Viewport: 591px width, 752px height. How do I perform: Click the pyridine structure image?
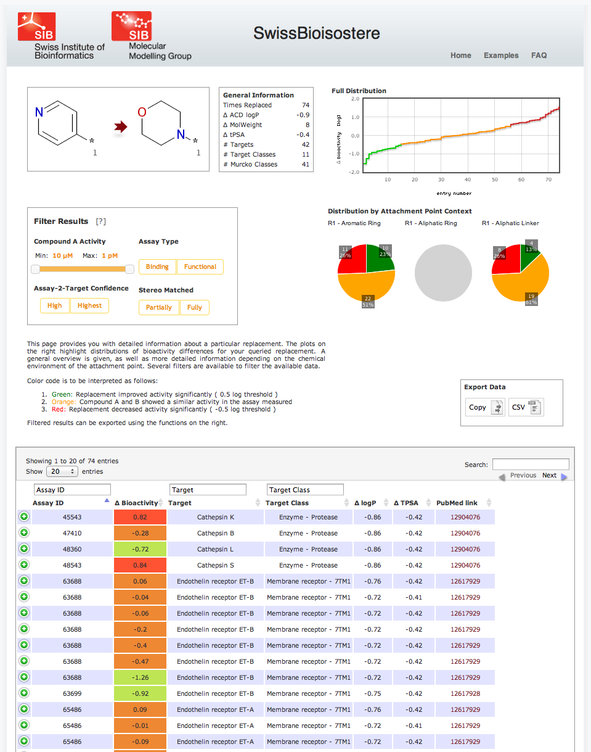pos(65,128)
